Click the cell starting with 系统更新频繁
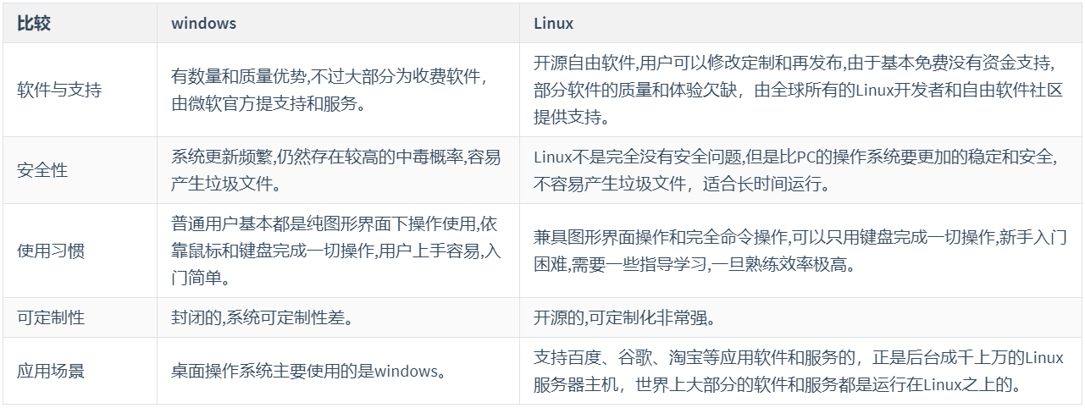Viewport: 1085px width, 408px height. [335, 170]
